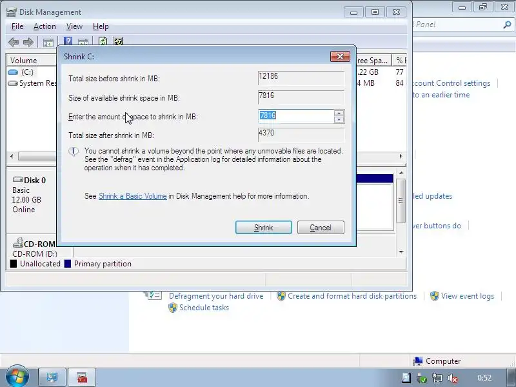
Task: Click the Action Center tray icon
Action: [x=406, y=378]
